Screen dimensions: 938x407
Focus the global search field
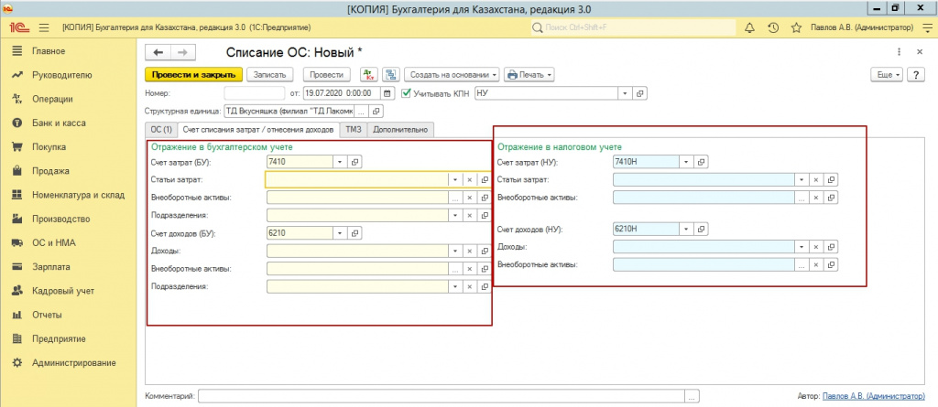click(634, 27)
